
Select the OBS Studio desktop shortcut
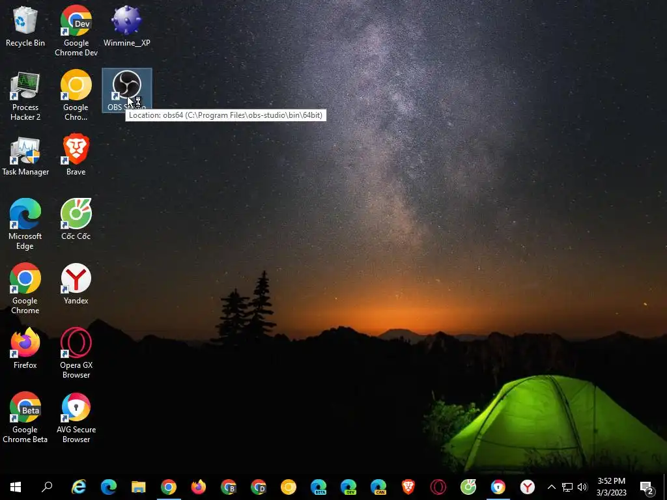coord(127,90)
